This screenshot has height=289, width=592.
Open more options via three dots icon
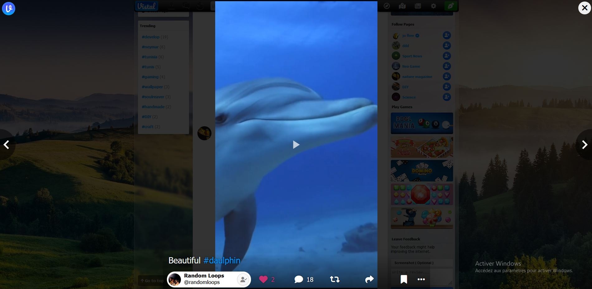coord(421,279)
